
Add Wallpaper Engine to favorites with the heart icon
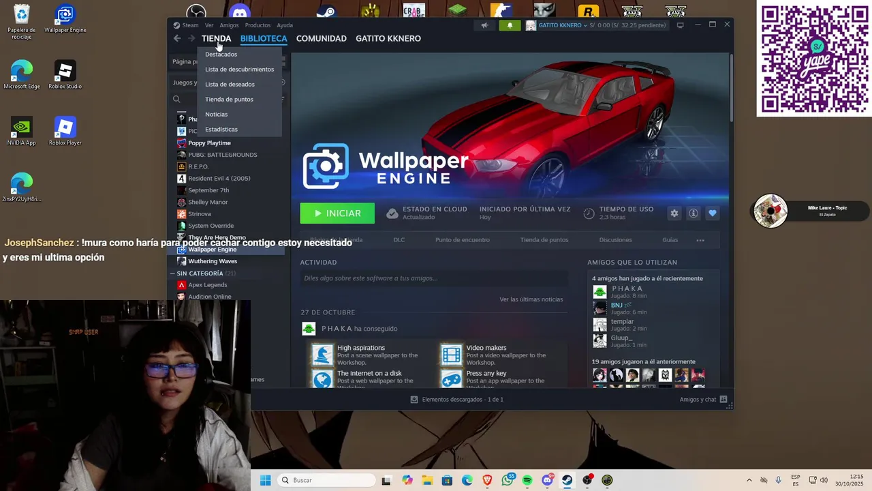[x=713, y=213]
